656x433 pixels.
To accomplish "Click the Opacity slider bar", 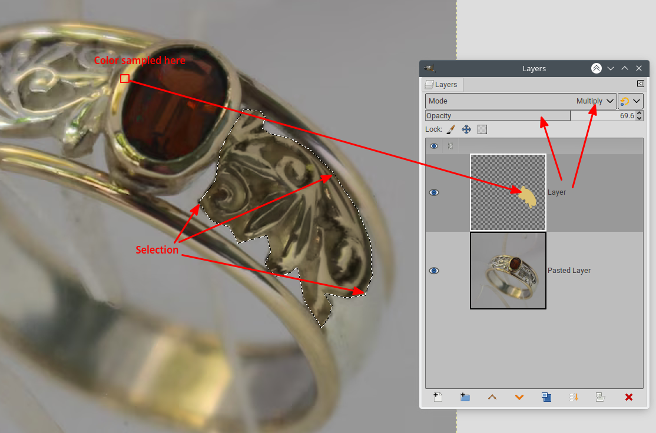I will tap(498, 116).
